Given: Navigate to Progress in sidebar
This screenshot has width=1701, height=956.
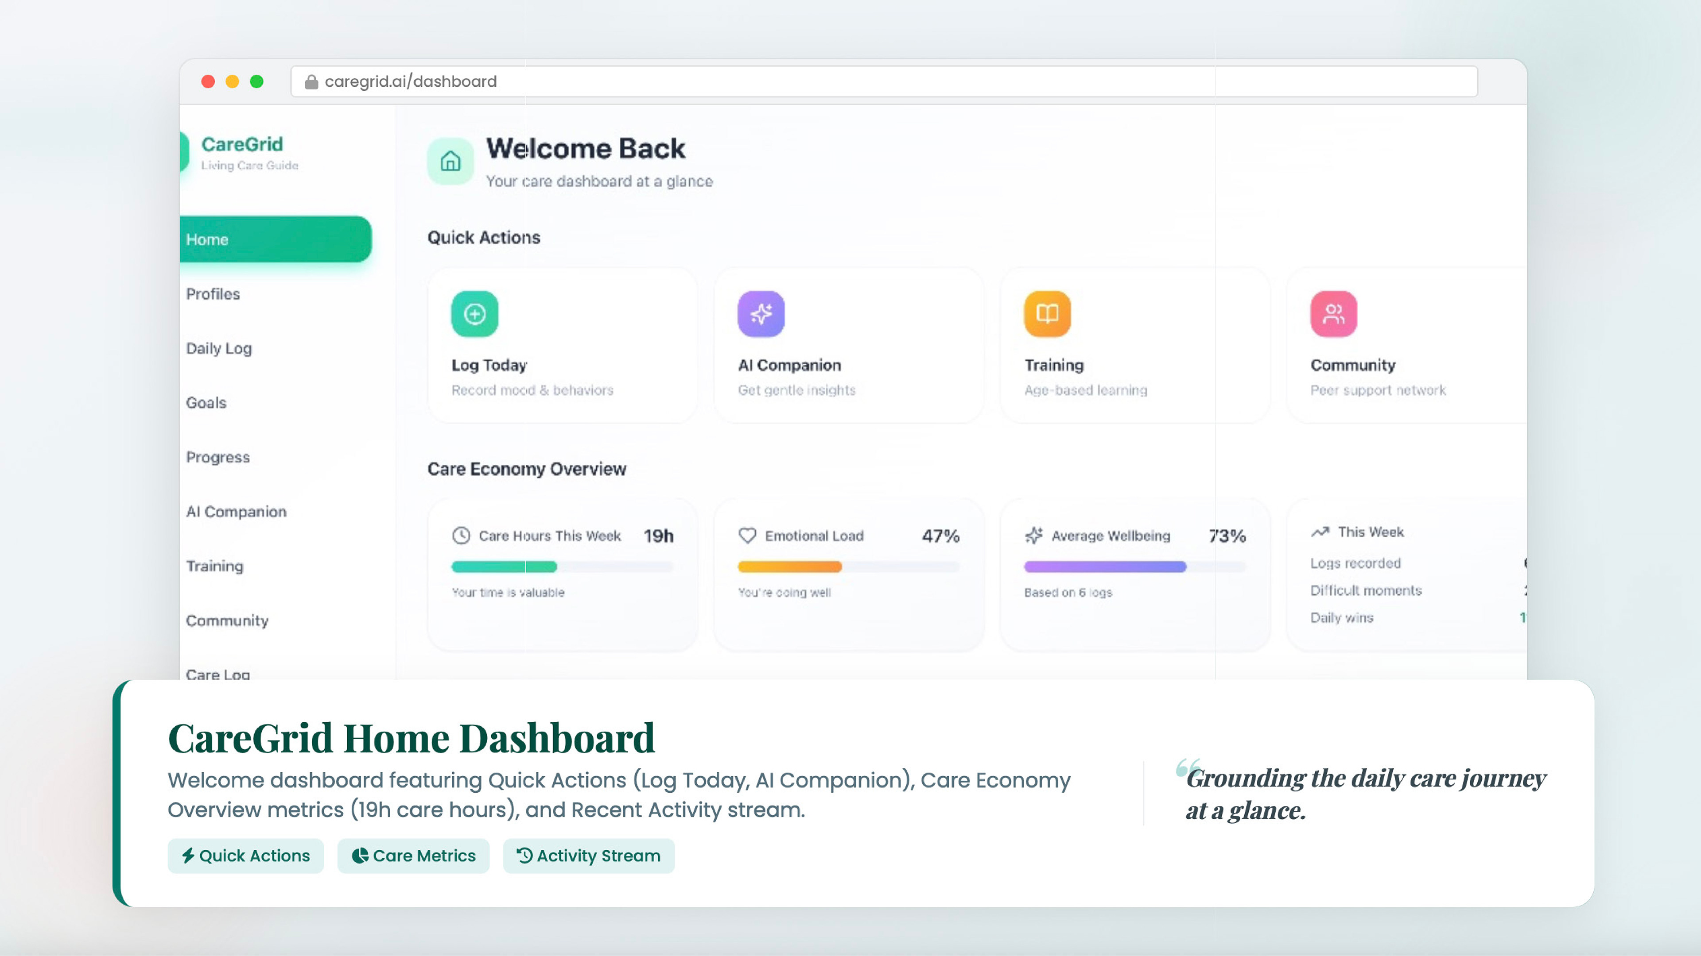Looking at the screenshot, I should pos(218,457).
